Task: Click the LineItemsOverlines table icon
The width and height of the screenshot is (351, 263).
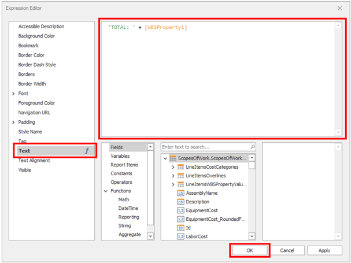Action: pyautogui.click(x=180, y=176)
